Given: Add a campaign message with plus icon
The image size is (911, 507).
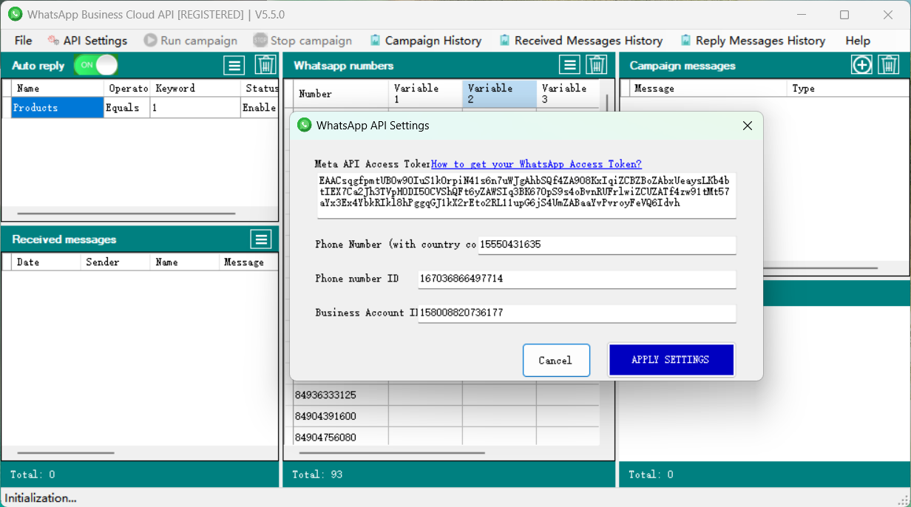Looking at the screenshot, I should (861, 65).
